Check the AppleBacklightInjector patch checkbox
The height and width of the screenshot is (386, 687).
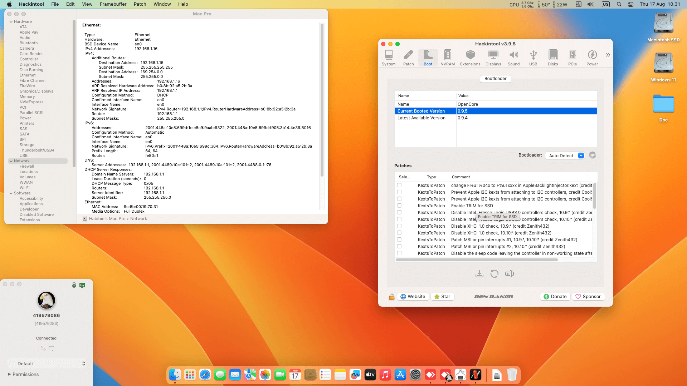pyautogui.click(x=399, y=185)
